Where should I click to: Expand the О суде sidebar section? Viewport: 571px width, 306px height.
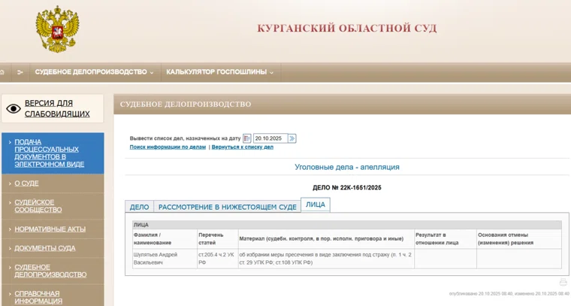[26, 183]
